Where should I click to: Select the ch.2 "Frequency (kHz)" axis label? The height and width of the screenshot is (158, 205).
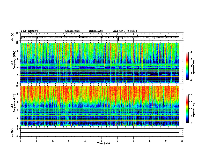click(14, 103)
